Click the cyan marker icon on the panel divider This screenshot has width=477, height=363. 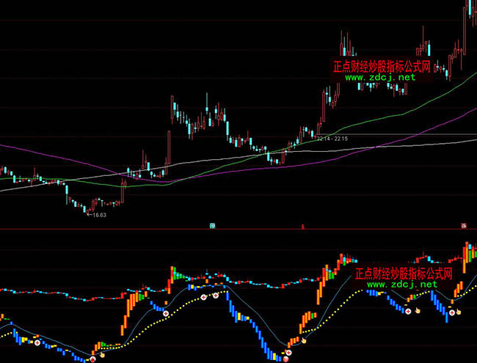212,226
